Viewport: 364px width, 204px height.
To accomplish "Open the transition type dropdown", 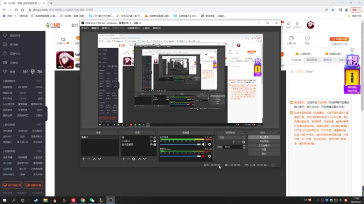I will [232, 137].
